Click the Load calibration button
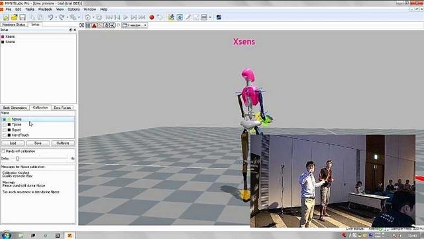Image resolution: width=424 pixels, height=239 pixels. pos(13,143)
